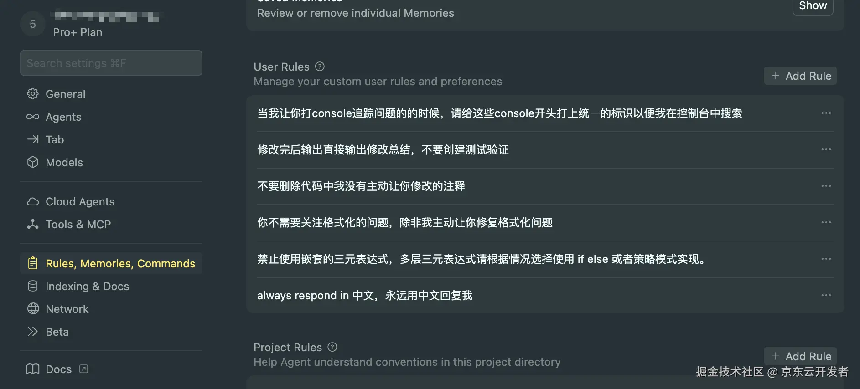Select the Rules, Memories, Commands section
Viewport: 860px width, 389px height.
click(x=120, y=263)
